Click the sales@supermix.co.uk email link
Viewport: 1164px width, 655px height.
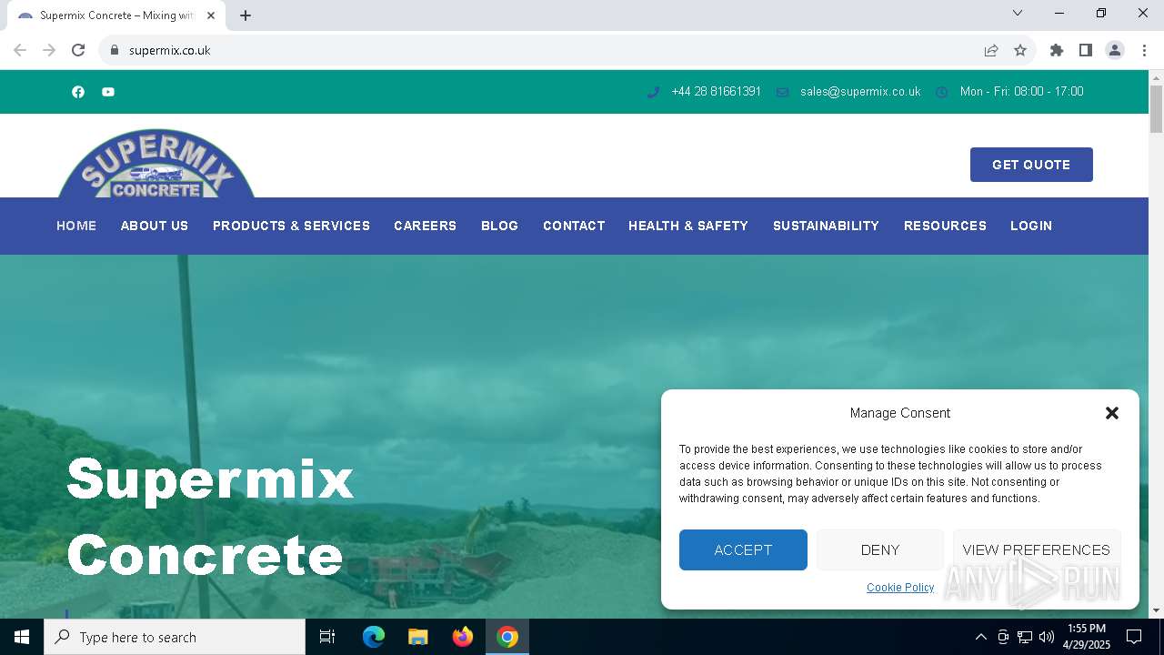(x=860, y=92)
